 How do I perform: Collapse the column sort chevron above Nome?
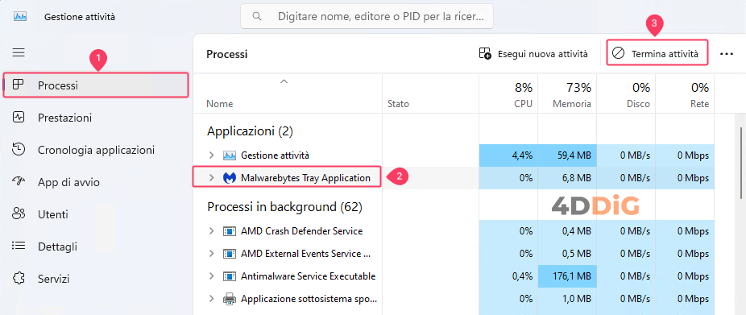coord(284,82)
